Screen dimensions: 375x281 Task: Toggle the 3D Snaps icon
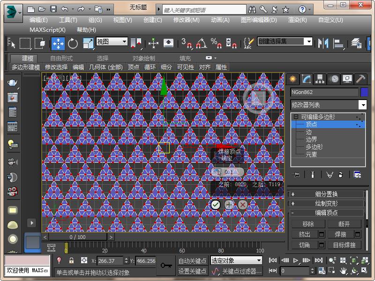point(186,43)
